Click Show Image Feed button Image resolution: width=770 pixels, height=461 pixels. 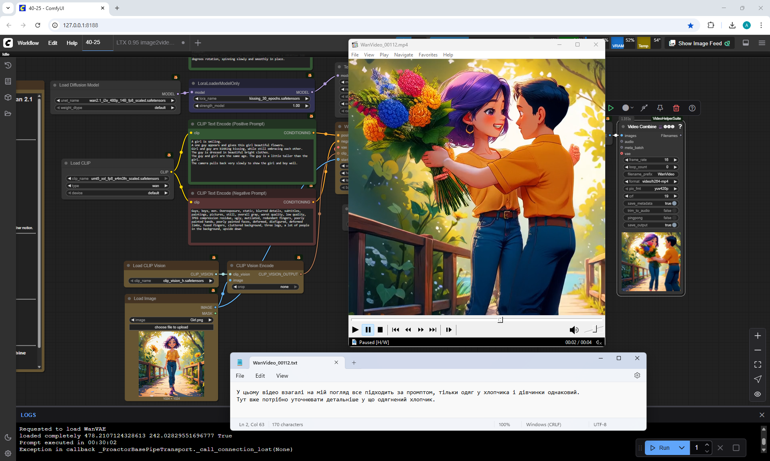(x=700, y=43)
